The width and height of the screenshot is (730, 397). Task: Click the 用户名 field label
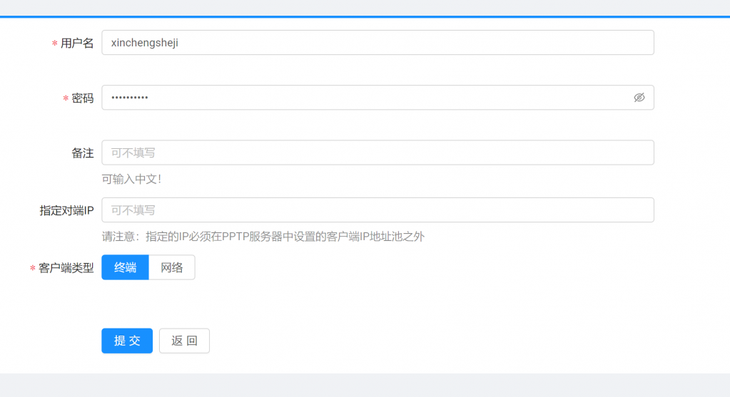pyautogui.click(x=77, y=43)
